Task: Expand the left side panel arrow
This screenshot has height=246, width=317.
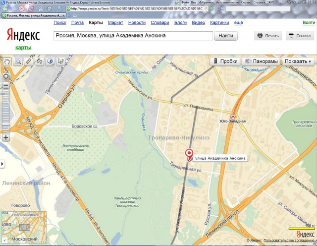Action: click(x=2, y=164)
